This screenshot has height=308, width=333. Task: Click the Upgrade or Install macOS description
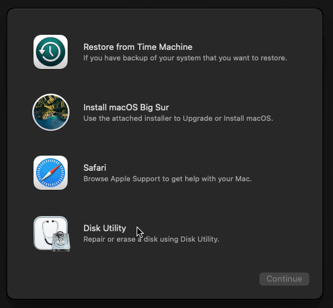click(178, 118)
